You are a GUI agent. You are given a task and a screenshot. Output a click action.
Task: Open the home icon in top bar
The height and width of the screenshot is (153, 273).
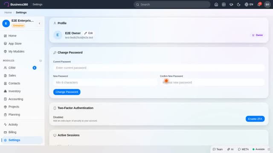(x=216, y=5)
